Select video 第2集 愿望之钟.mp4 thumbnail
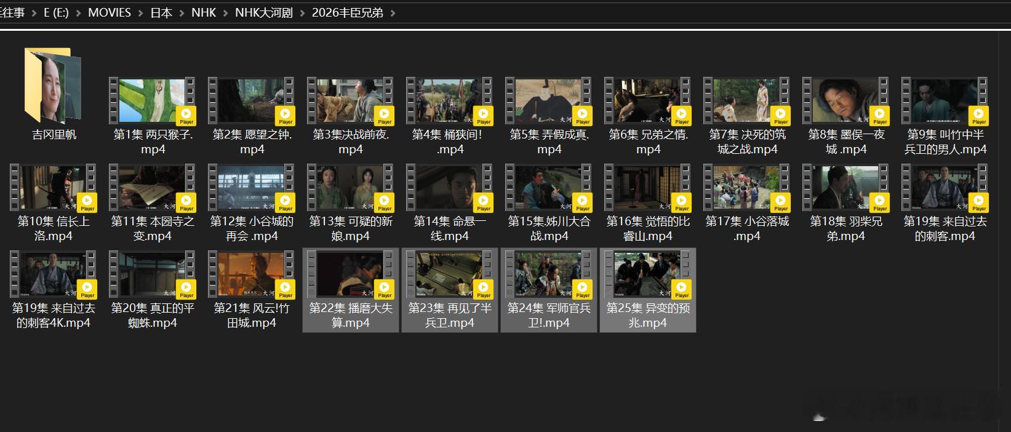The width and height of the screenshot is (1011, 432). [251, 101]
